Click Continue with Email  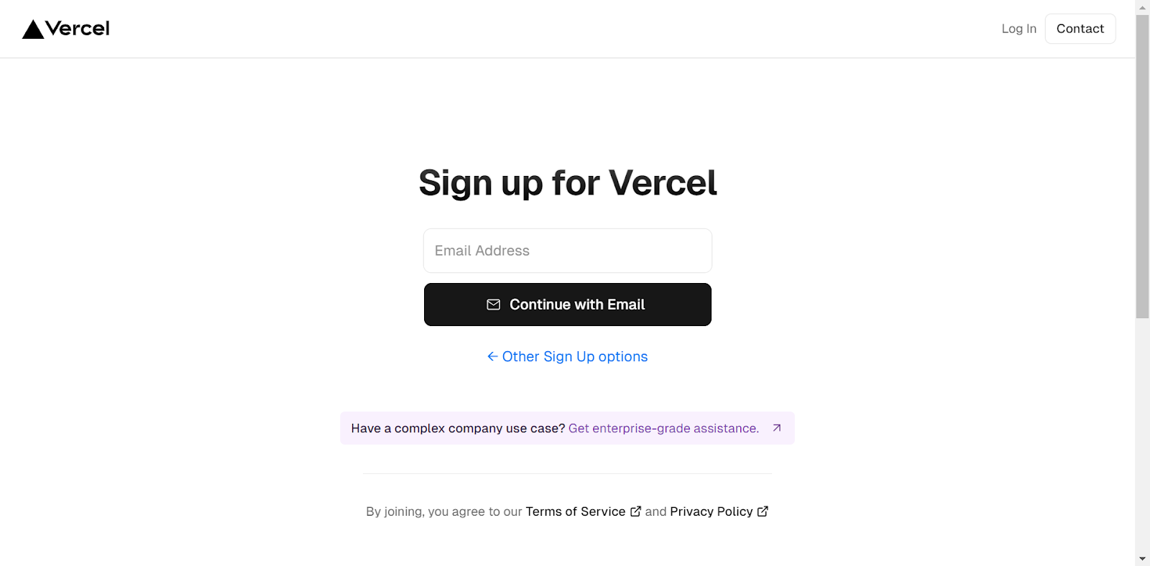pyautogui.click(x=567, y=305)
